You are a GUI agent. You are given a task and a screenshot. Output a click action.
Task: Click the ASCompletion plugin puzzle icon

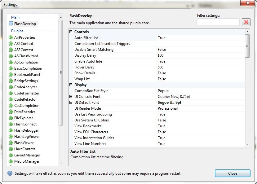[11, 62]
